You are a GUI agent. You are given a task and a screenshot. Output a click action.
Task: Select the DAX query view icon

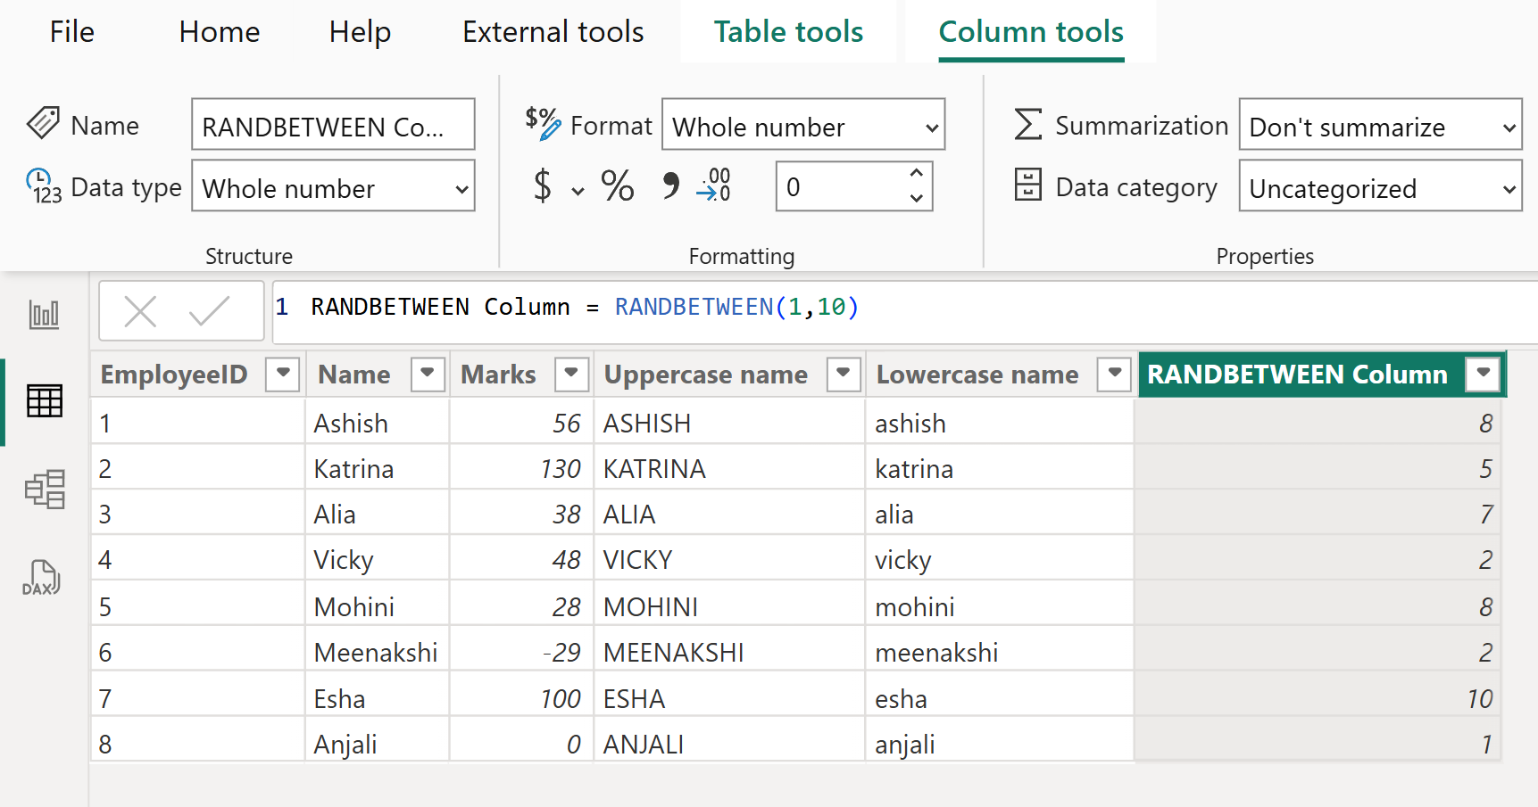(x=43, y=578)
